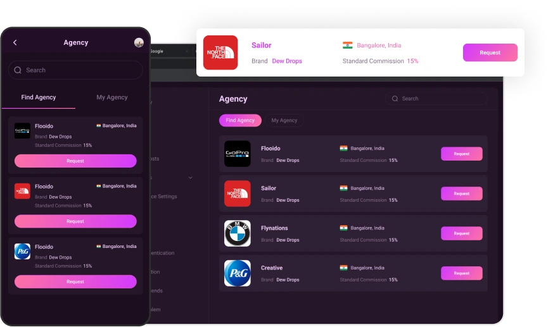This screenshot has width=553, height=327.
Task: Click desktop search magnifier icon
Action: pos(395,99)
